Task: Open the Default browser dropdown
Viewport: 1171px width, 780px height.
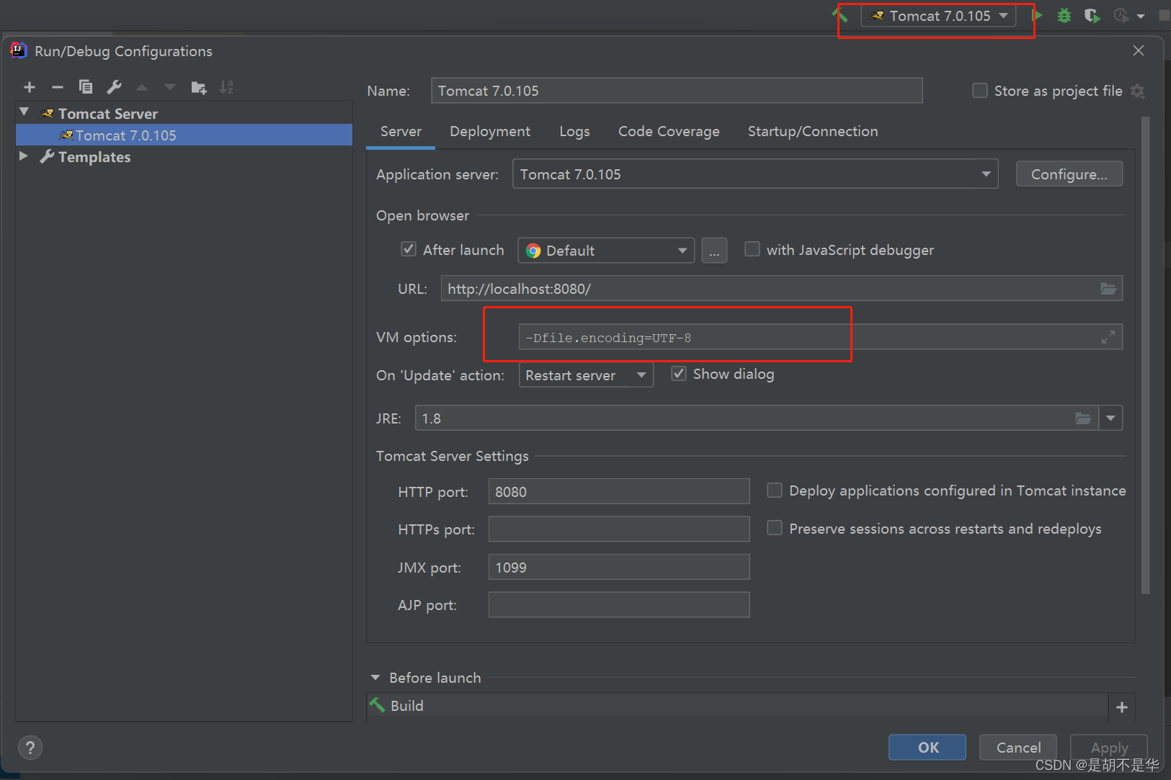Action: click(x=606, y=250)
